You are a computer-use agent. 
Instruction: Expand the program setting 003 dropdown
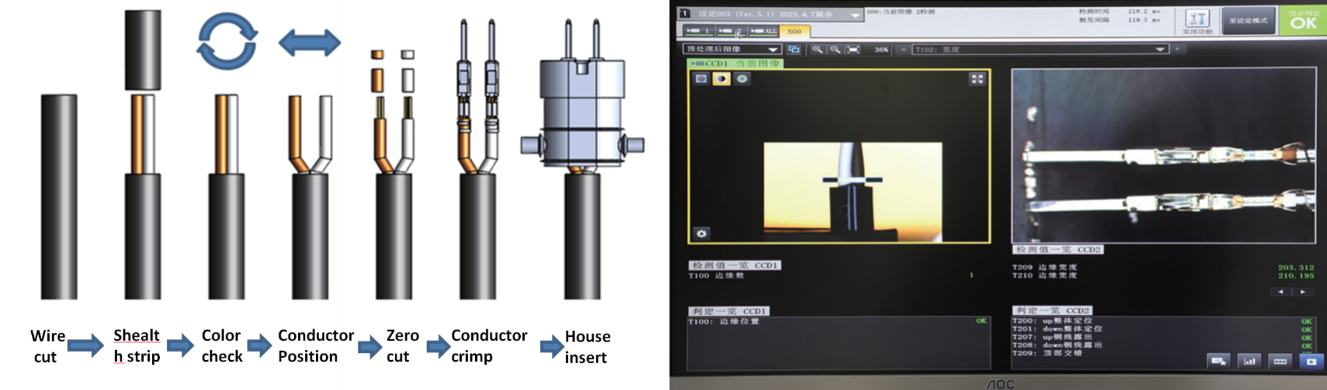[855, 15]
